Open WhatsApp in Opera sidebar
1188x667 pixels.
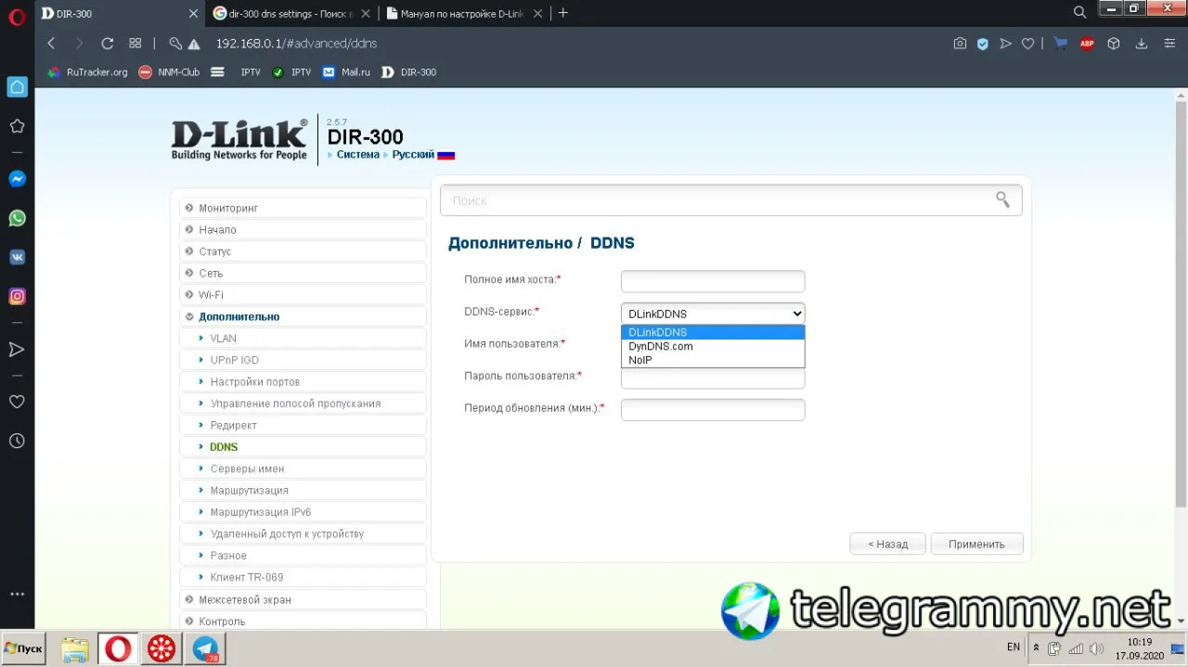[x=17, y=218]
